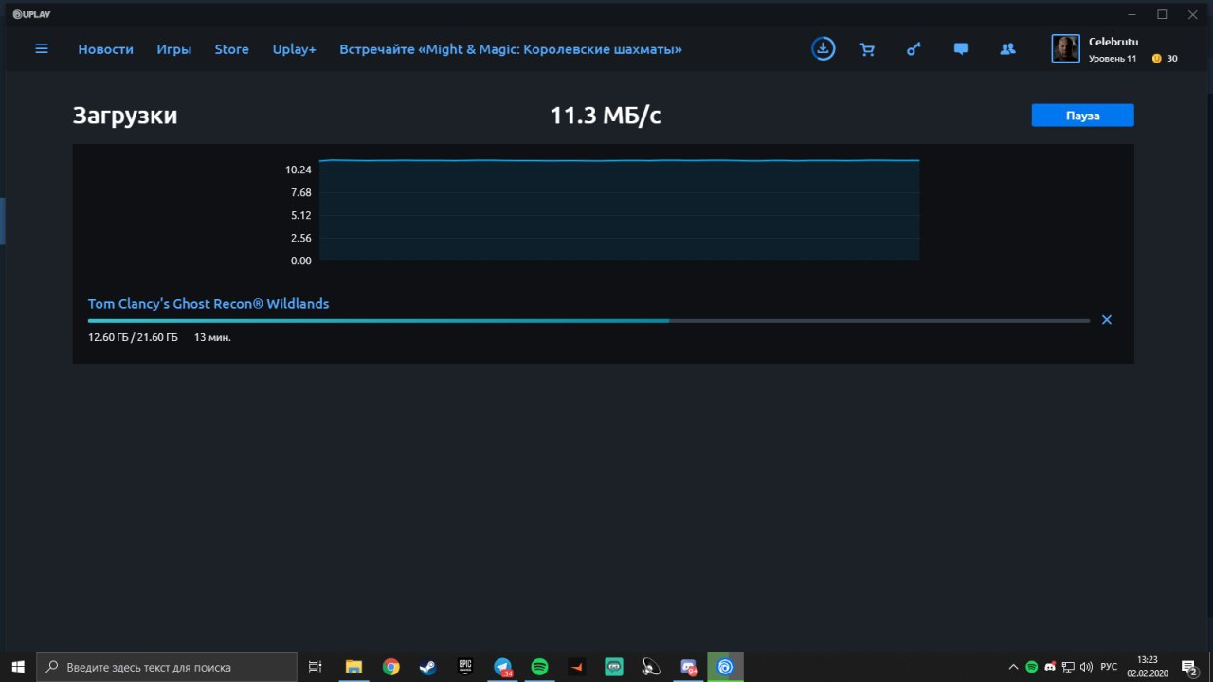Click the Windows taskbar search field
The width and height of the screenshot is (1213, 682).
coord(167,667)
